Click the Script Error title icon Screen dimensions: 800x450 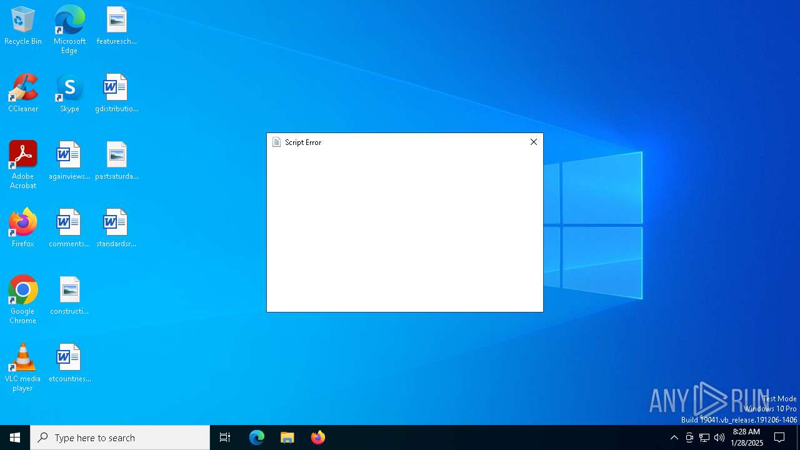(276, 142)
